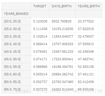105x96 pixels.
Task: Click the DAYS_BIRTH column header
Action: click(62, 6)
